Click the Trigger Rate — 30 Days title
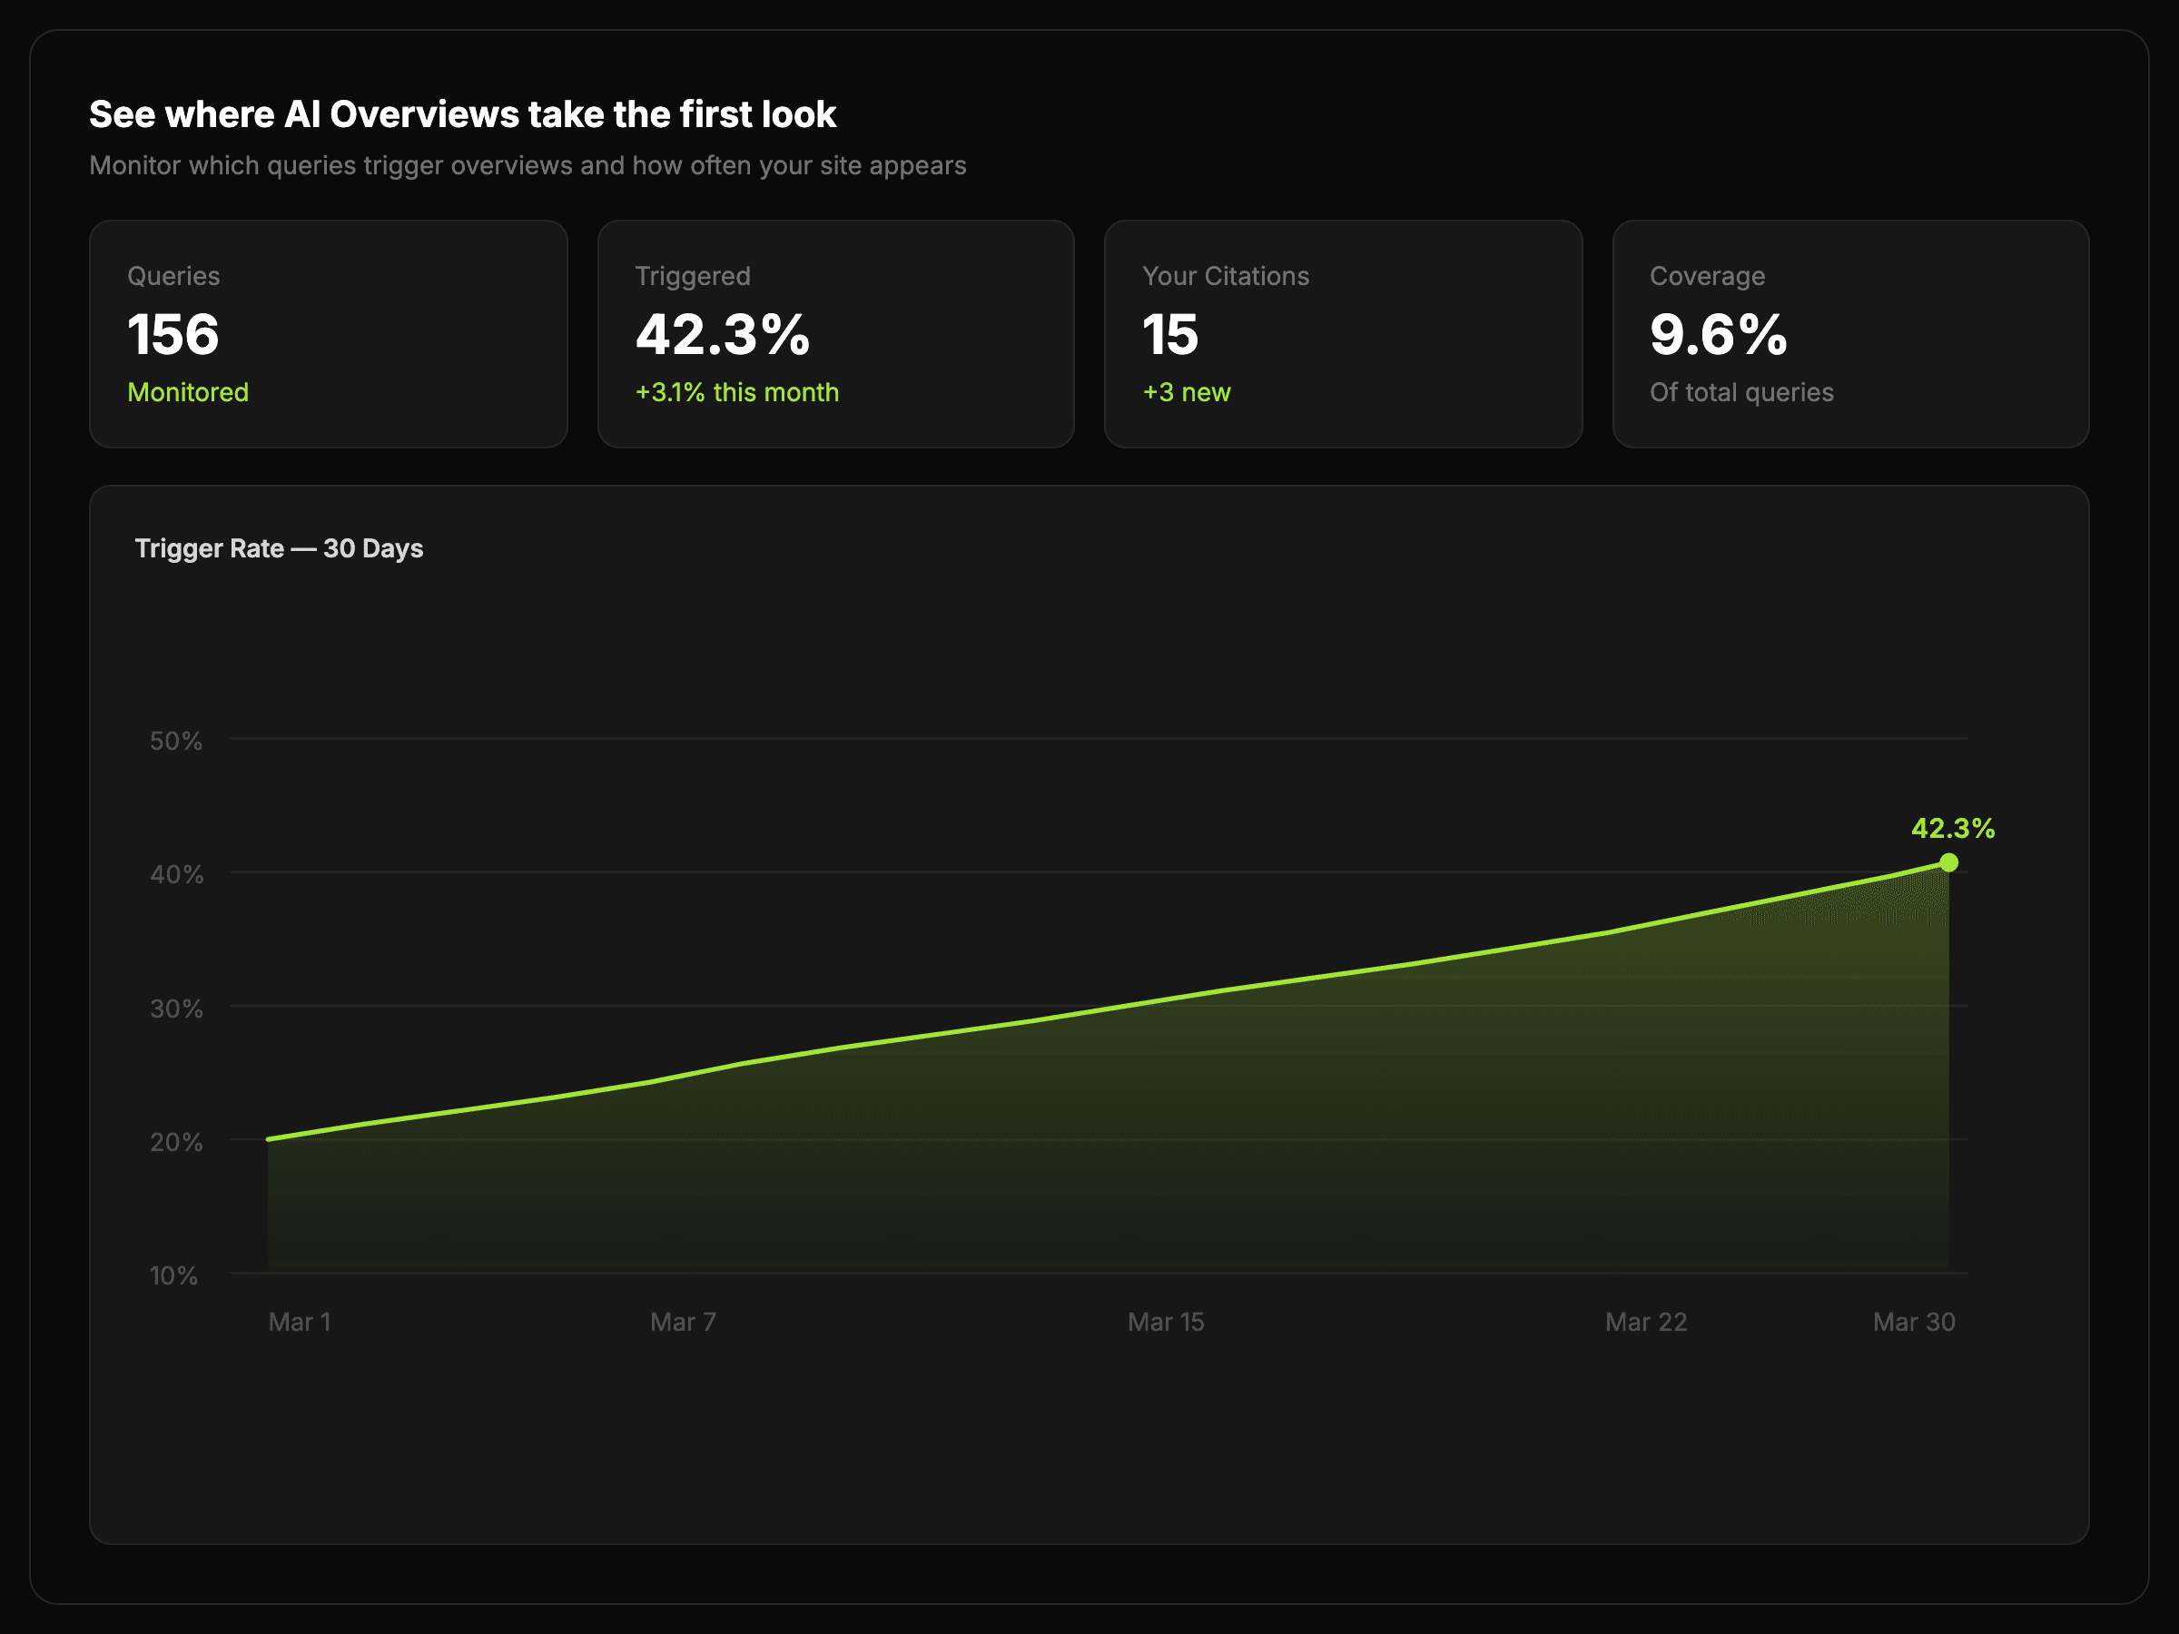 [279, 548]
